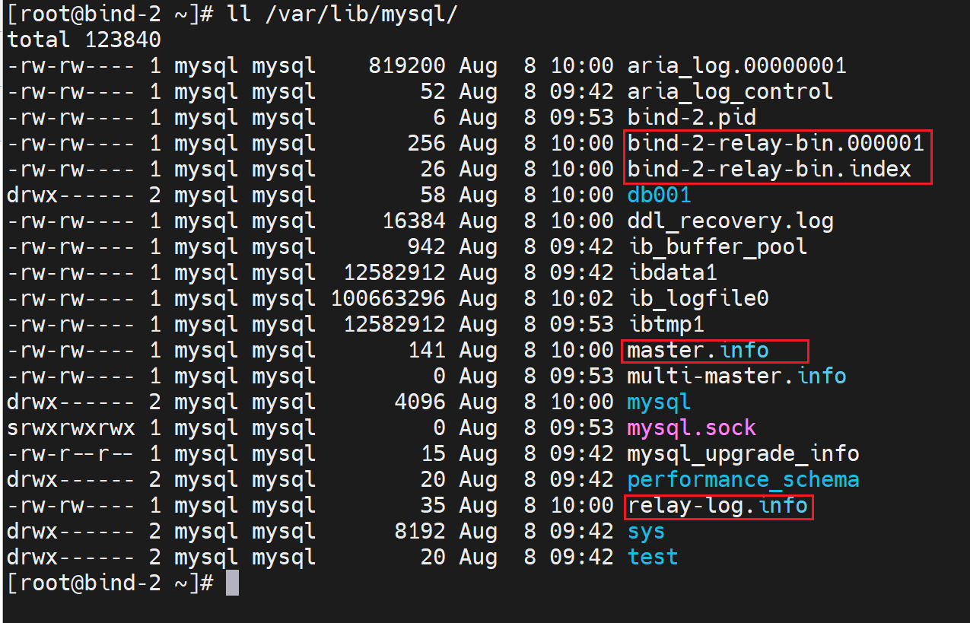Image resolution: width=970 pixels, height=623 pixels.
Task: Click the aria_log.00000001 filename
Action: [736, 66]
